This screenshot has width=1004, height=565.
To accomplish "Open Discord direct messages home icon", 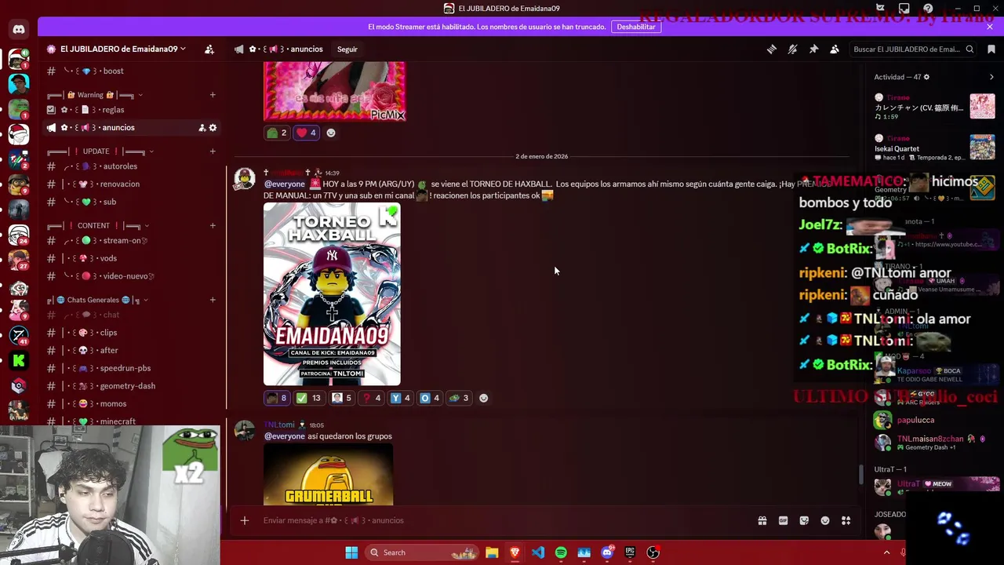I will pos(19,30).
